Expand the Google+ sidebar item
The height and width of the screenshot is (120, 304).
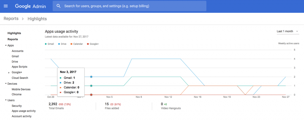[9, 72]
